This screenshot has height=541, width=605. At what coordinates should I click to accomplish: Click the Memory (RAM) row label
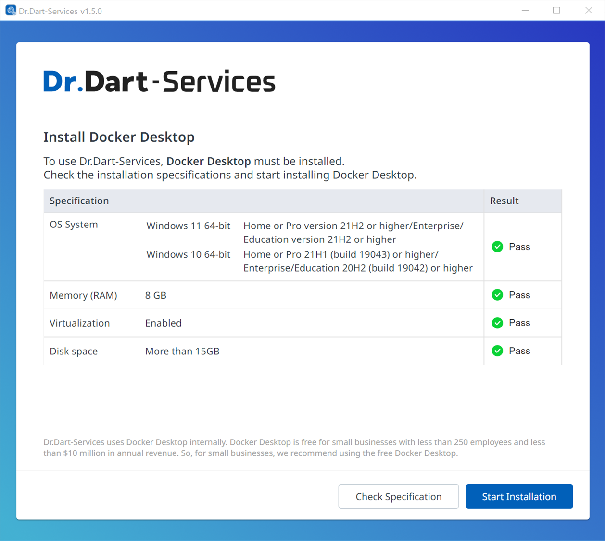(83, 295)
